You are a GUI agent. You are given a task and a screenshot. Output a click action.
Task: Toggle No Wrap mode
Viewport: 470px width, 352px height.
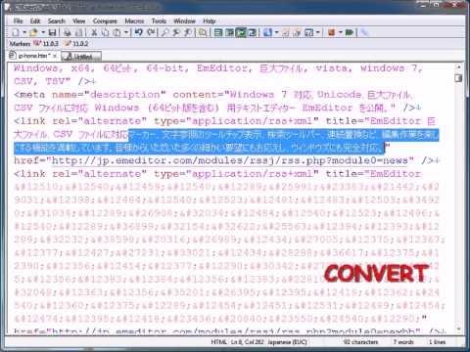(x=218, y=32)
